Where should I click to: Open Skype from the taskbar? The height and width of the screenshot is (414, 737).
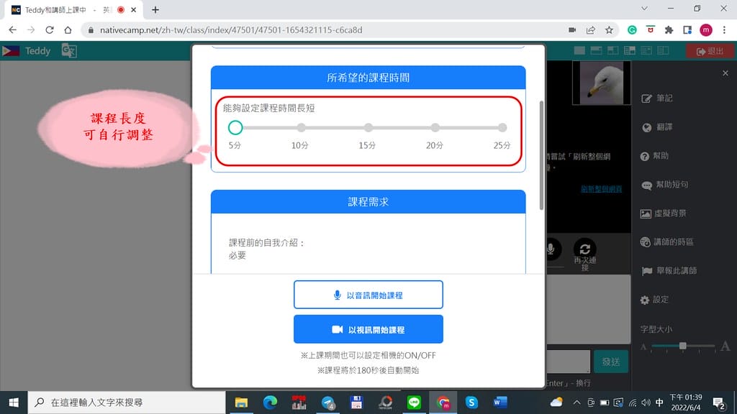[471, 402]
